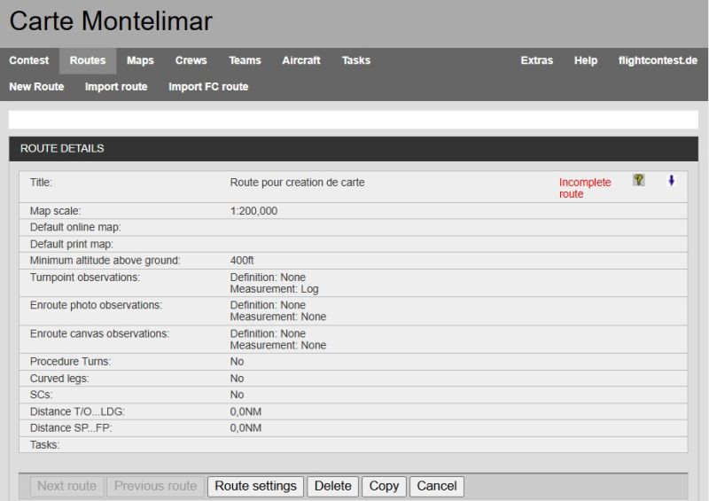709x501 pixels.
Task: Choose Import route in the submenu
Action: pyautogui.click(x=116, y=87)
